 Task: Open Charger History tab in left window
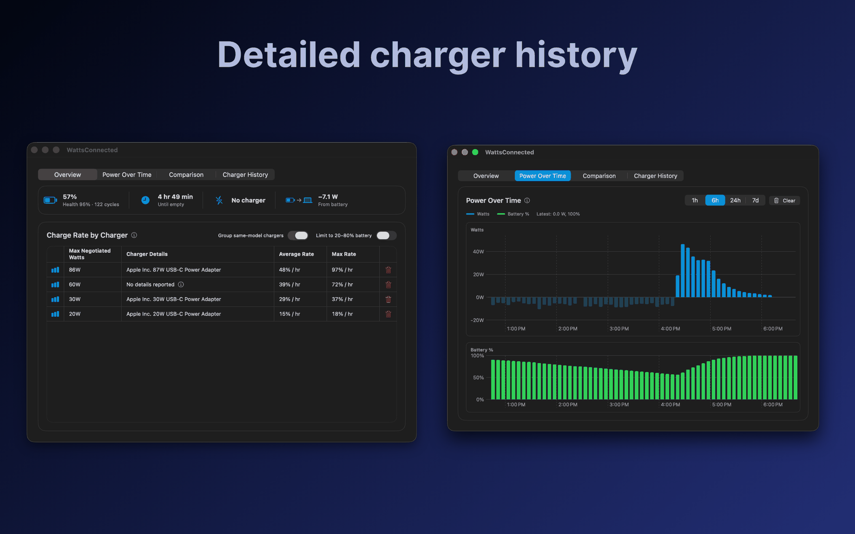[x=245, y=175]
